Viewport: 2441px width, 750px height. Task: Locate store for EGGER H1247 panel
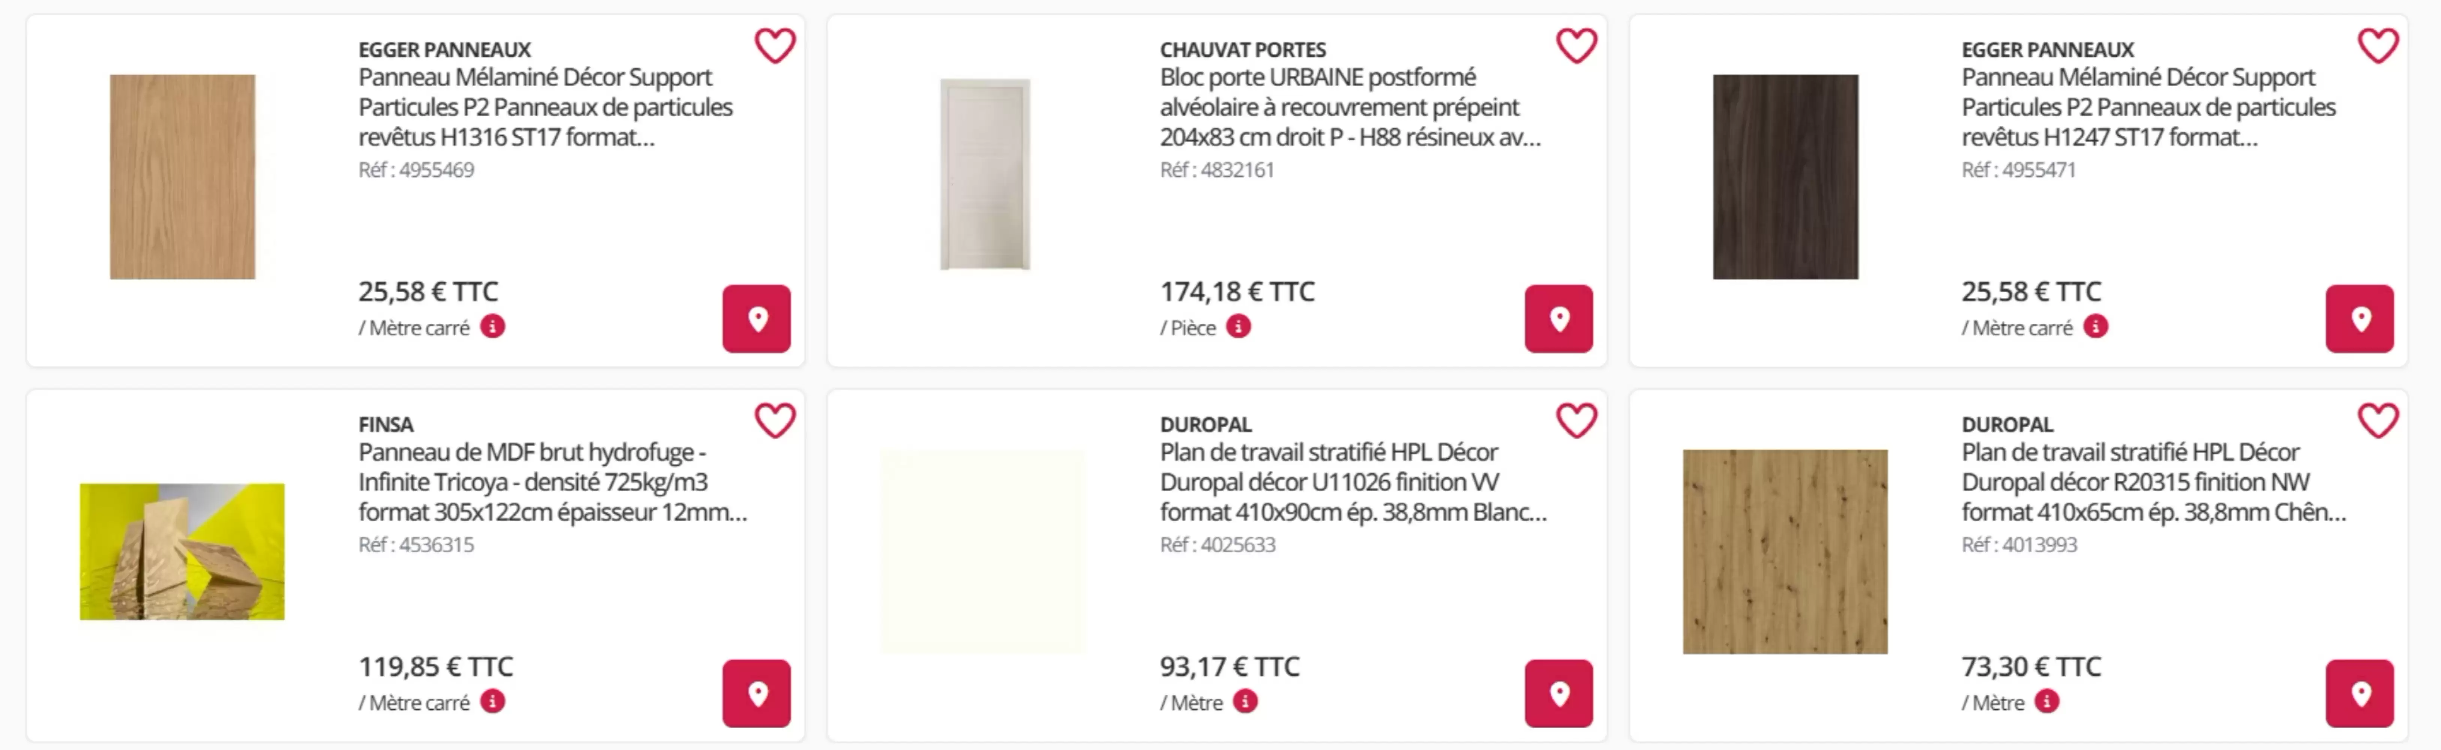click(2360, 319)
